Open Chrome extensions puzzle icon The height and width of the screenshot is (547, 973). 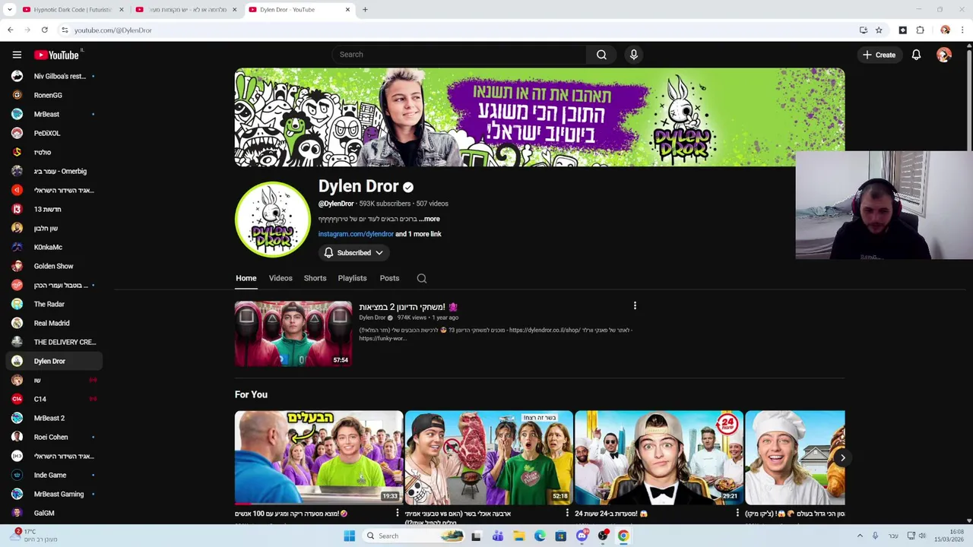(921, 30)
